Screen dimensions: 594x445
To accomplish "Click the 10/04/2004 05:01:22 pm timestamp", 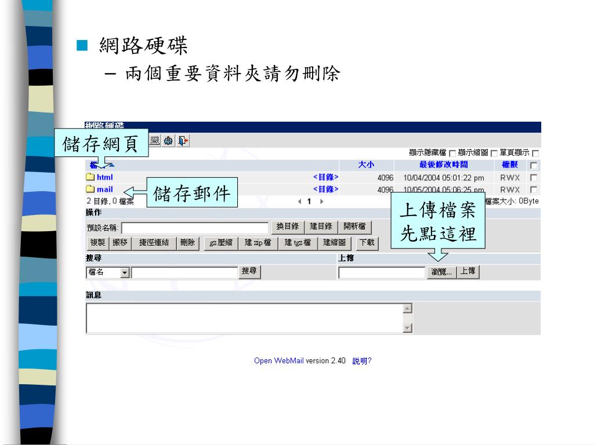I will click(444, 178).
